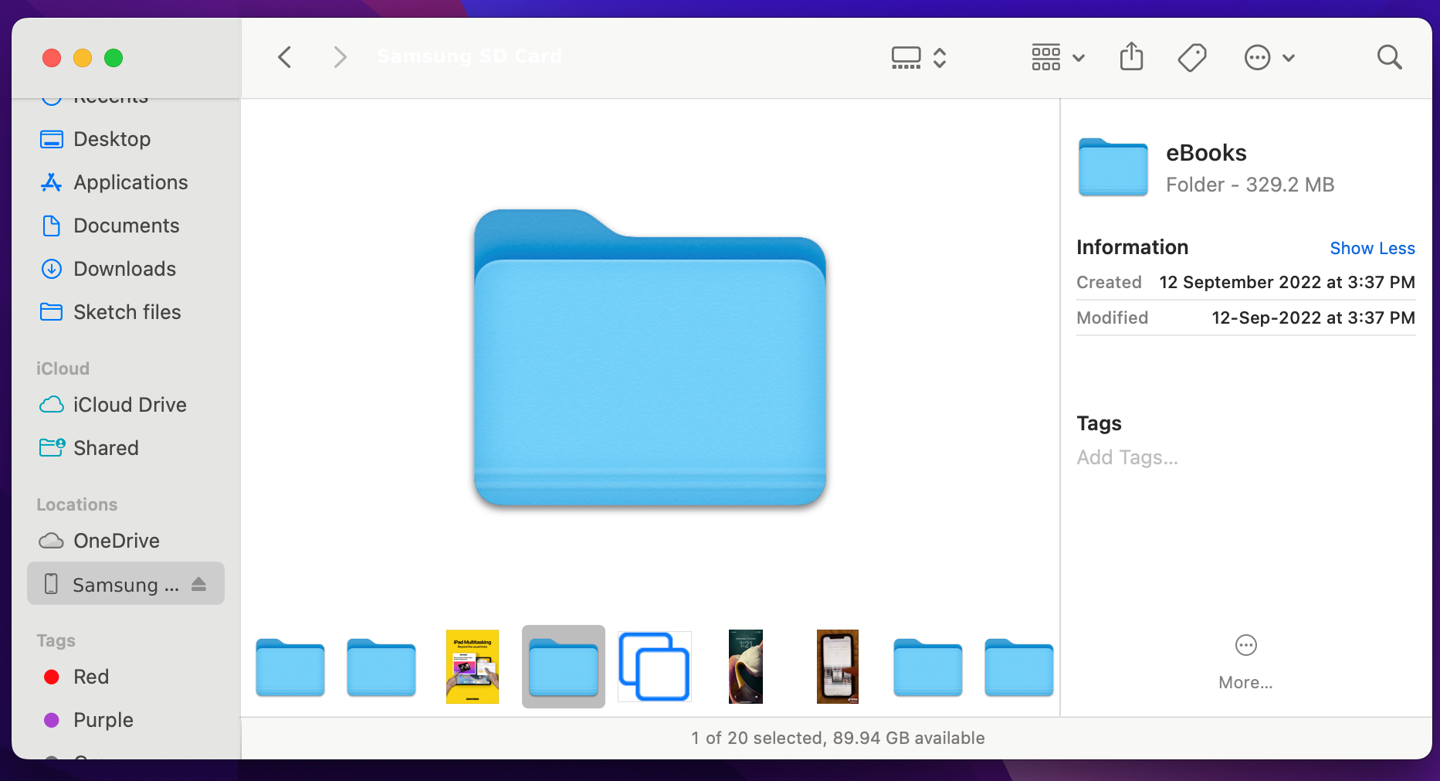Image resolution: width=1440 pixels, height=781 pixels.
Task: Go to Downloads in the sidebar
Action: pos(126,269)
